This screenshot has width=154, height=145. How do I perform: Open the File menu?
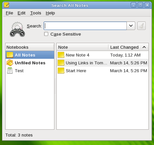(10, 13)
